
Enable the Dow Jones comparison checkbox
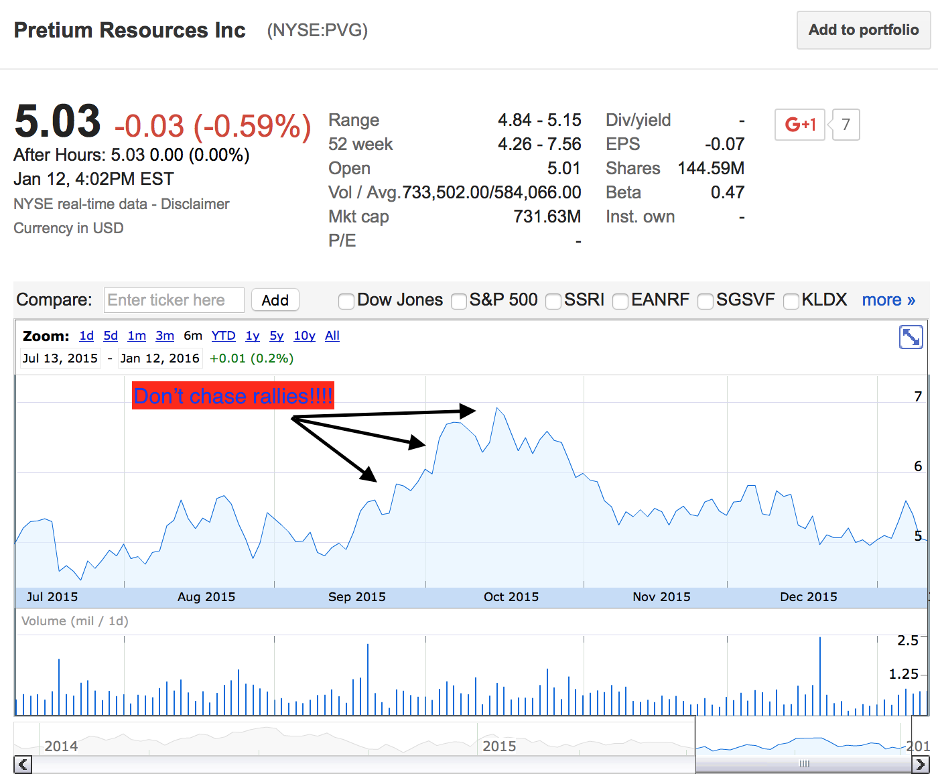pyautogui.click(x=346, y=302)
